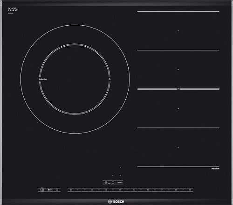Choose power level 7 on slider
Screen dimensions: 233x205
click(162, 190)
